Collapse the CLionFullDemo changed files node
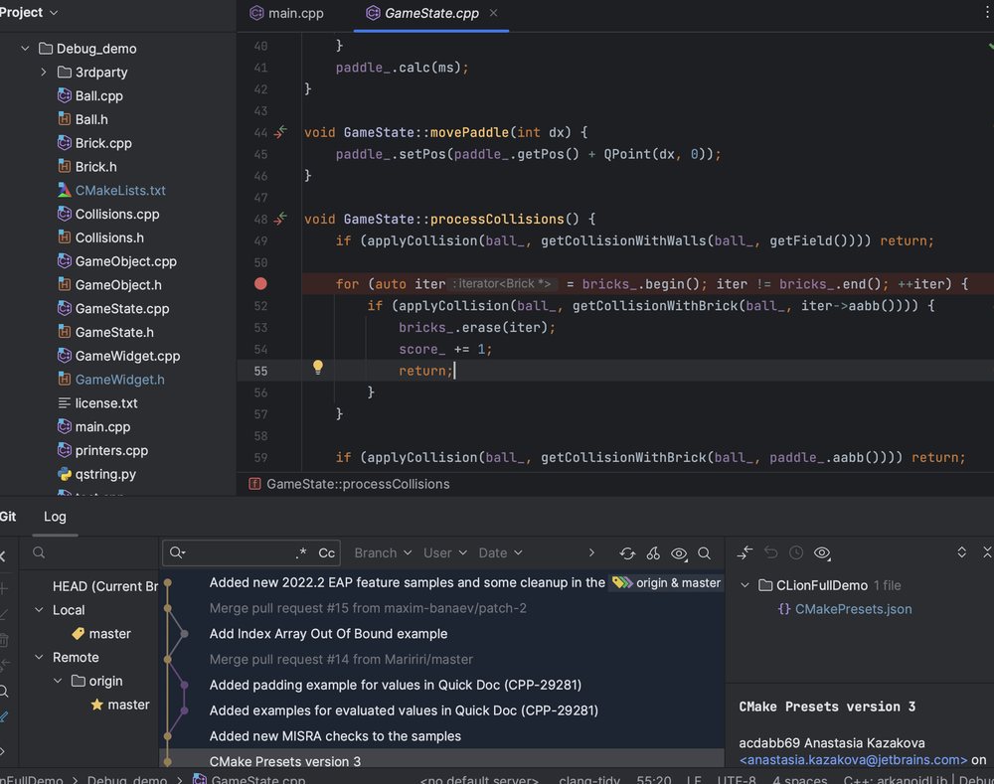Image resolution: width=994 pixels, height=784 pixels. click(745, 585)
